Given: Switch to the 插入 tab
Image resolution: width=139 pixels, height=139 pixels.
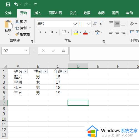Looking at the screenshot, I should [38, 13].
